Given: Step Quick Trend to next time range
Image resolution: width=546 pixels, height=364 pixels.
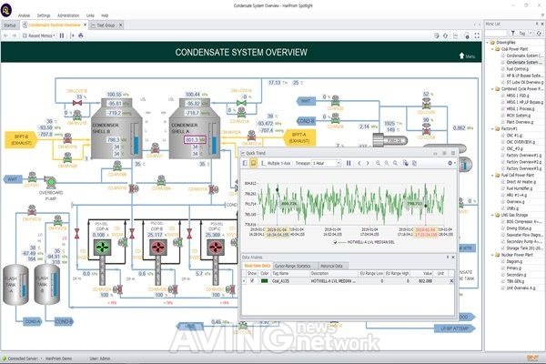Looking at the screenshot, I should click(x=368, y=163).
